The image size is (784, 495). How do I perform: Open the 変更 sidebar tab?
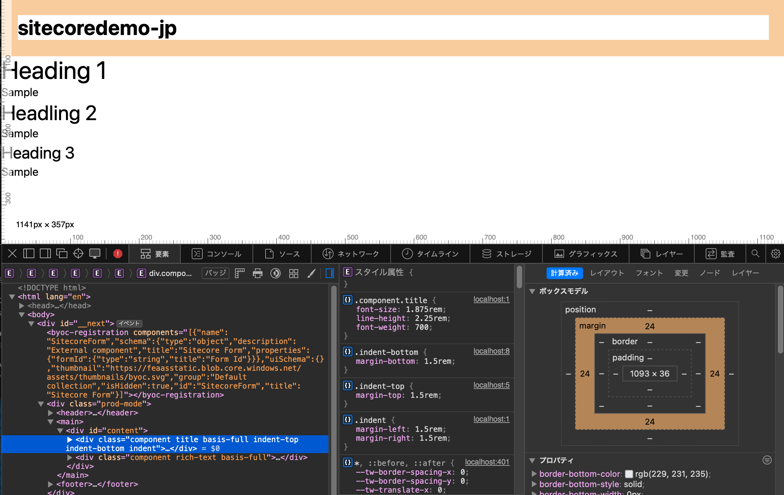(x=681, y=273)
